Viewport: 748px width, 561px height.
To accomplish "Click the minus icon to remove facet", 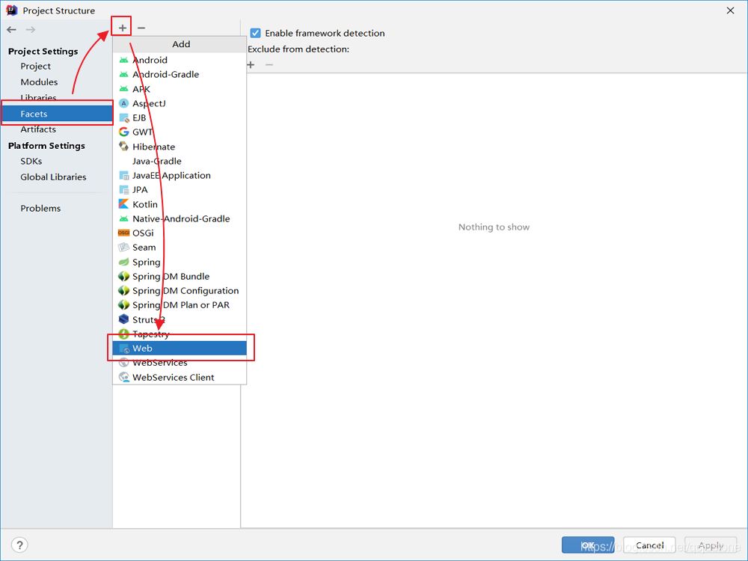I will (x=141, y=28).
